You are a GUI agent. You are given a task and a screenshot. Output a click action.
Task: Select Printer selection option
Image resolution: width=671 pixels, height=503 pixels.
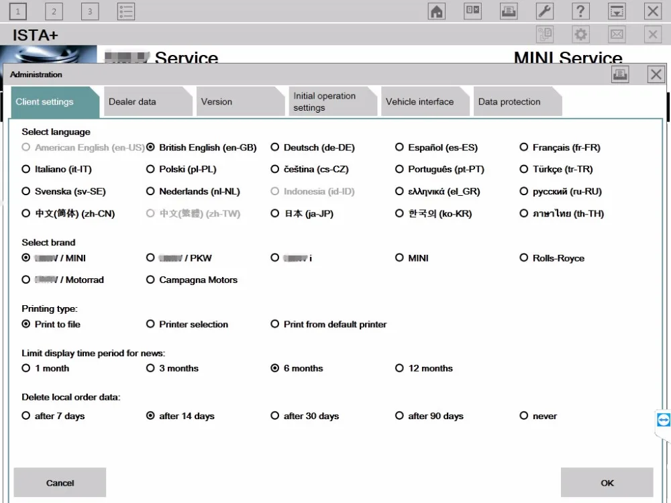[x=187, y=324]
